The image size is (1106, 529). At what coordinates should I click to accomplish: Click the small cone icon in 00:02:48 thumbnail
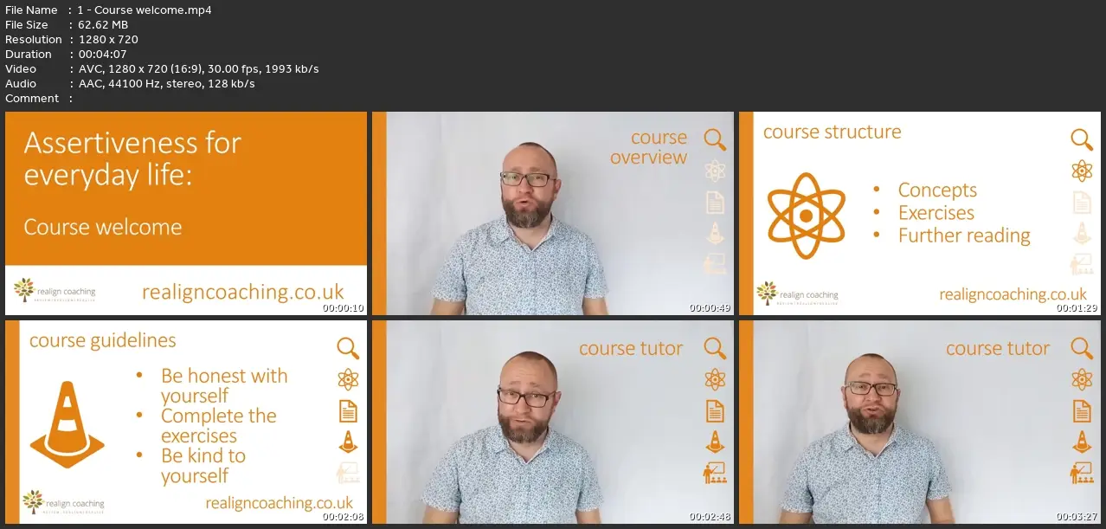pyautogui.click(x=715, y=442)
